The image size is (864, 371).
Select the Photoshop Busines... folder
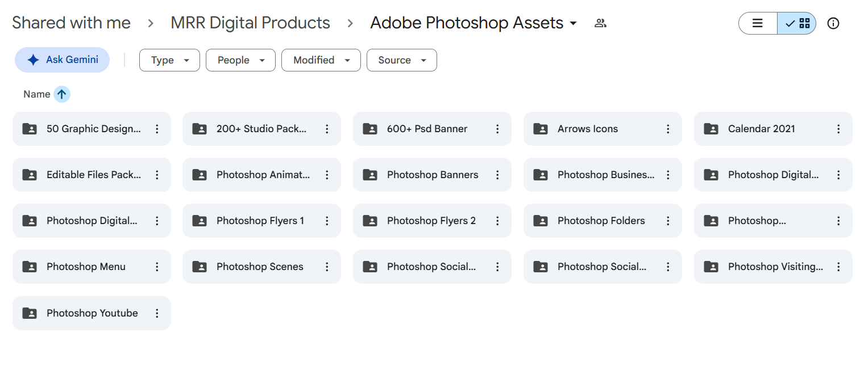(603, 175)
